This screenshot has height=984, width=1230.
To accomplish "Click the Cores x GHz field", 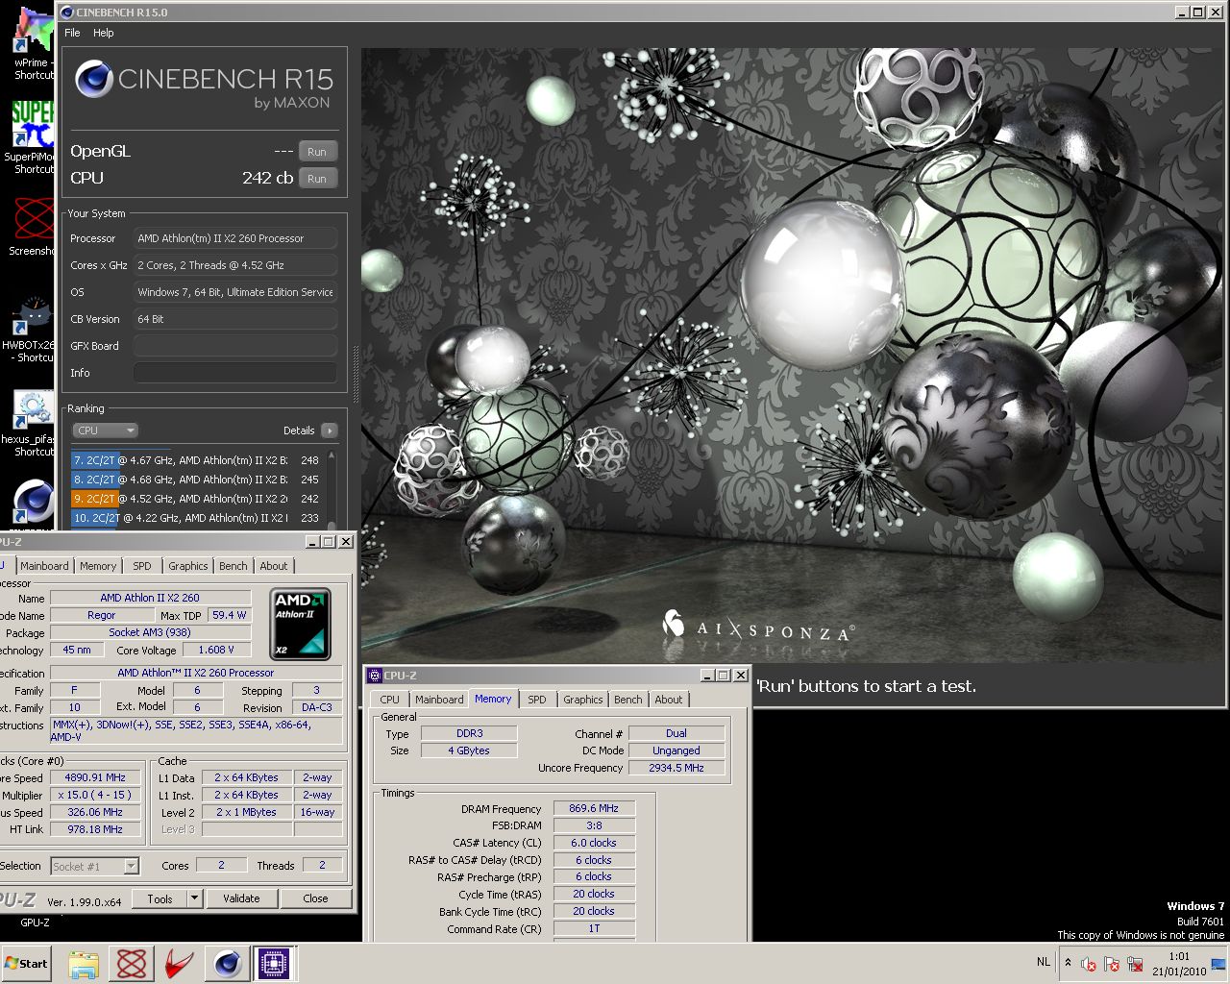I will 234,265.
